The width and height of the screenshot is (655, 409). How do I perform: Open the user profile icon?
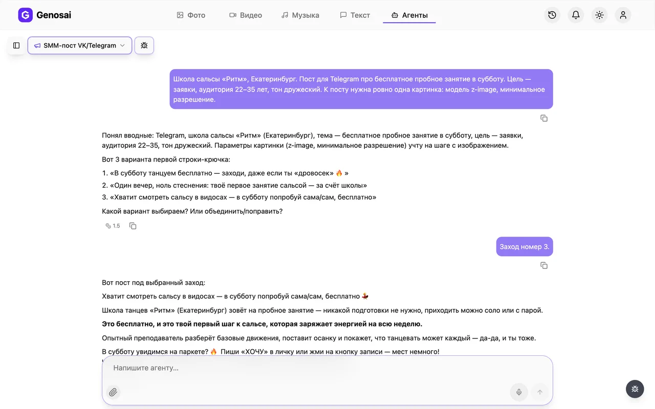click(623, 15)
